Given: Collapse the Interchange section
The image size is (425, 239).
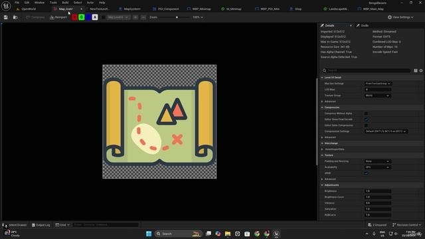Looking at the screenshot, I should pos(322,143).
